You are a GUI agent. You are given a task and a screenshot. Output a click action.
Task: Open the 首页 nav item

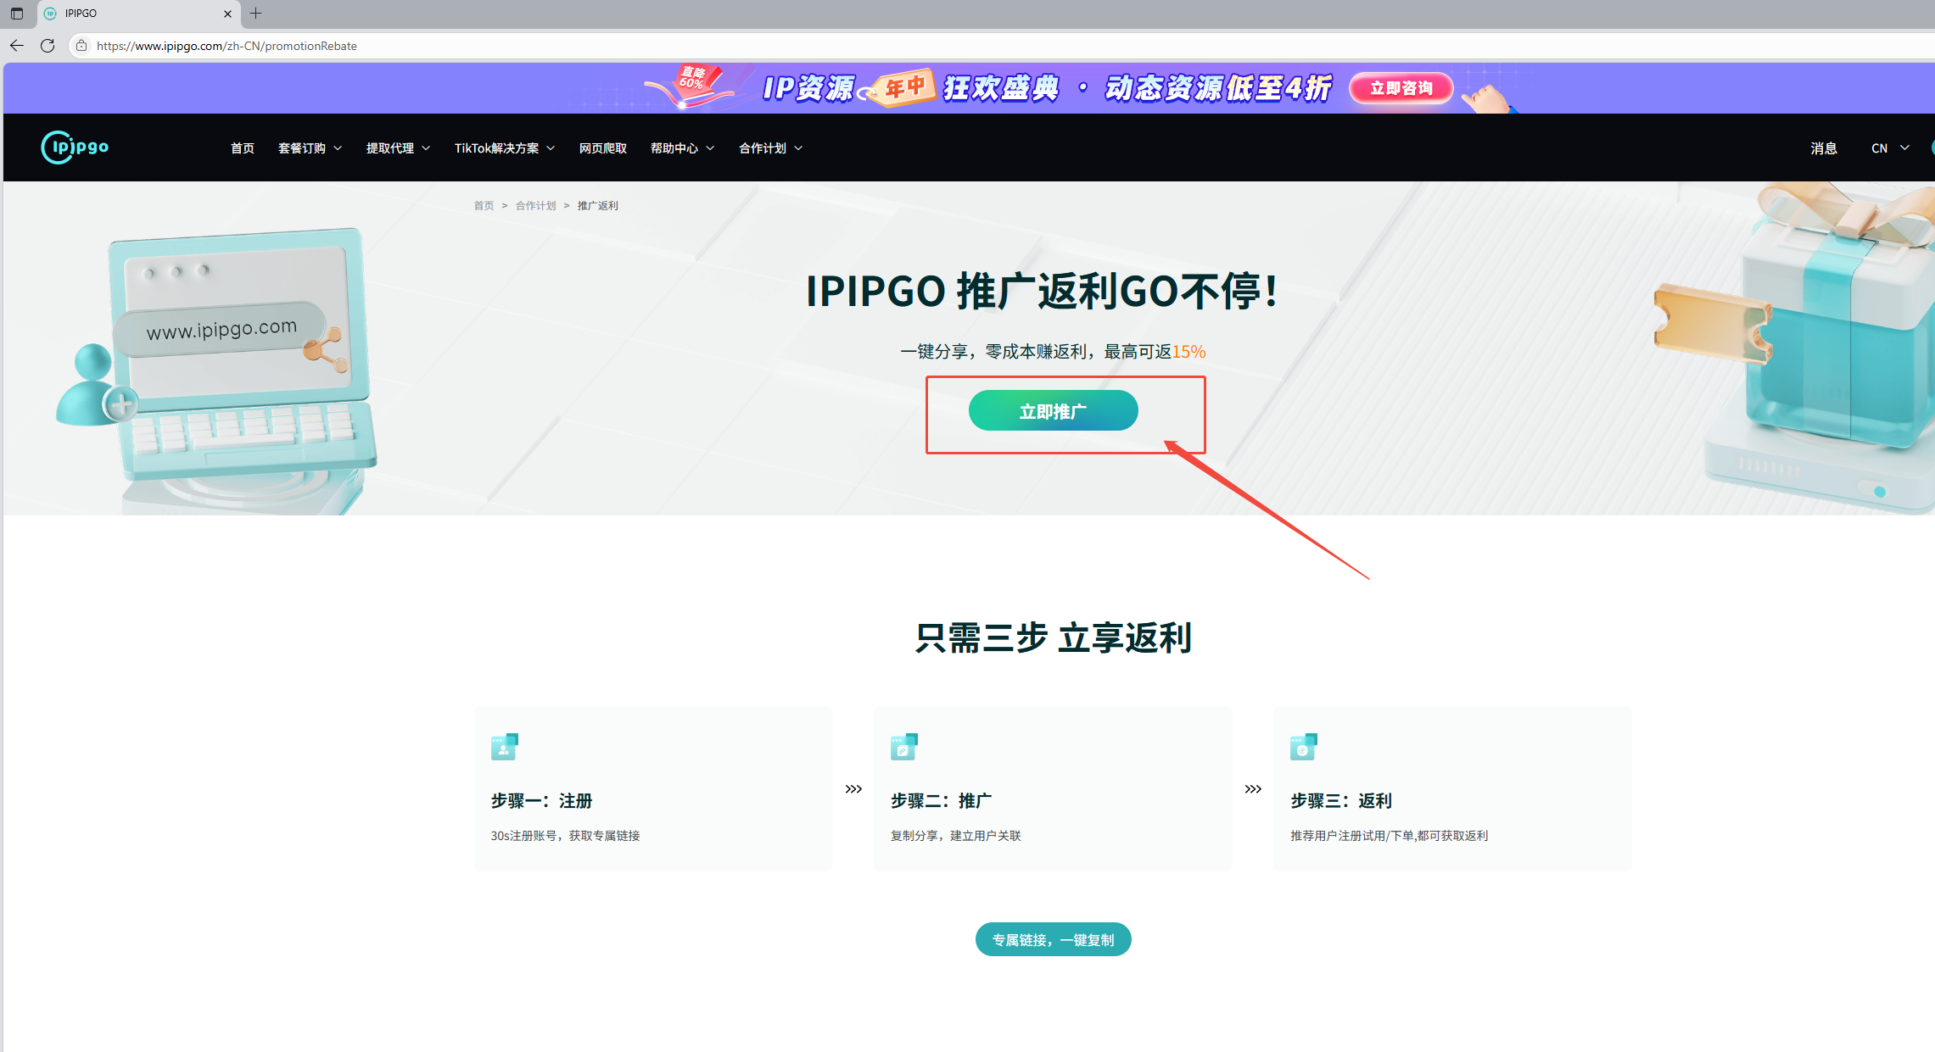coord(243,148)
